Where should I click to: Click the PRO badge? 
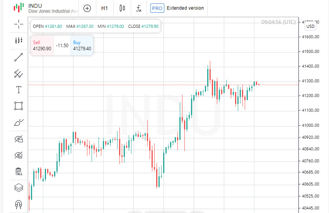tap(157, 8)
